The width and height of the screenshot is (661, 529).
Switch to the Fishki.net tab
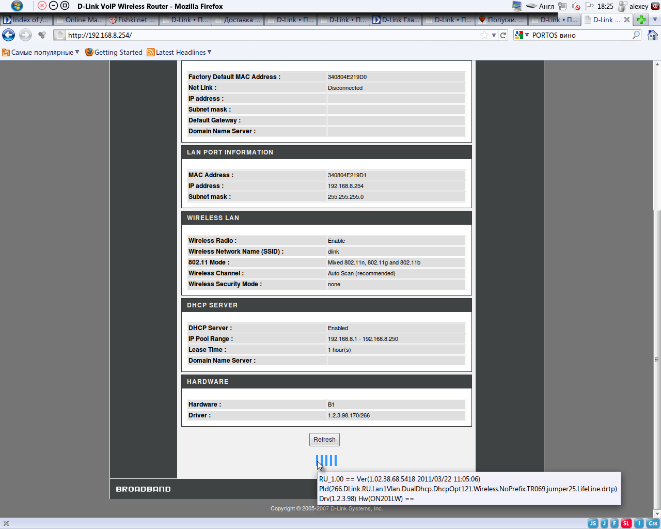coord(132,20)
